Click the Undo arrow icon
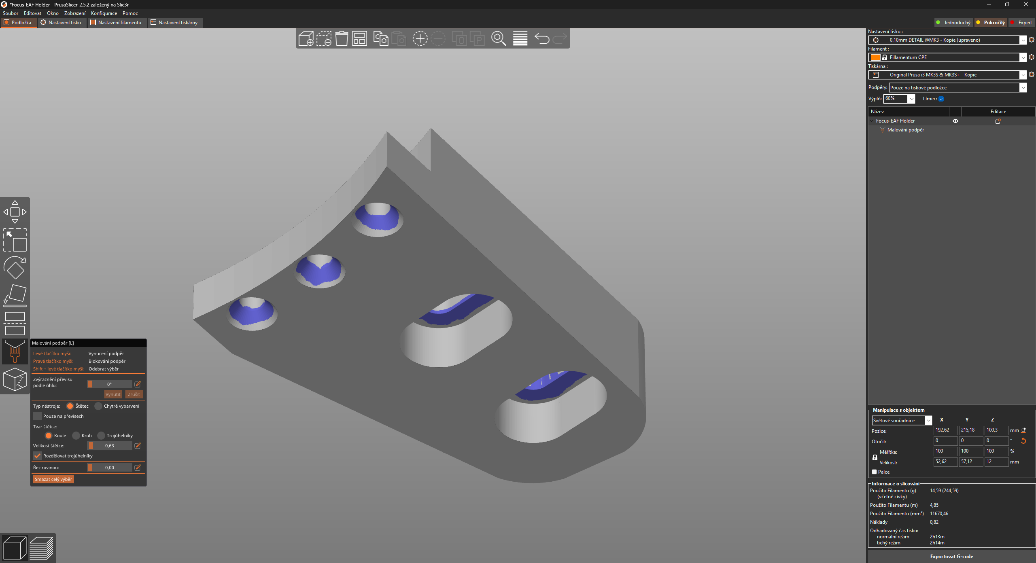1036x563 pixels. click(x=542, y=39)
